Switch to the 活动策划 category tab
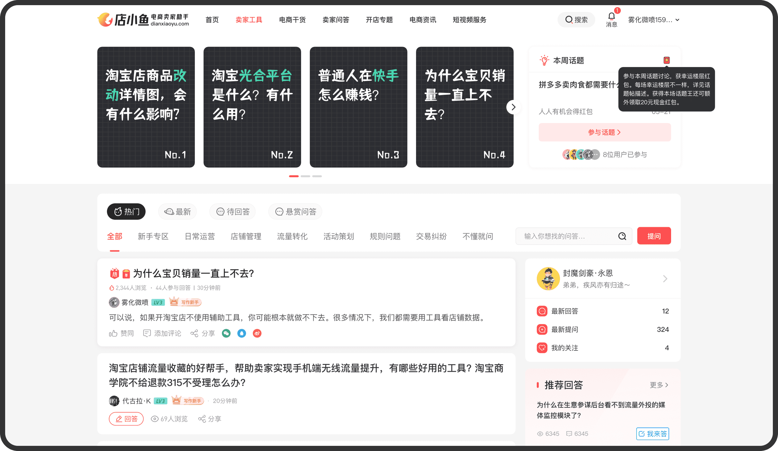This screenshot has height=451, width=778. click(x=339, y=236)
